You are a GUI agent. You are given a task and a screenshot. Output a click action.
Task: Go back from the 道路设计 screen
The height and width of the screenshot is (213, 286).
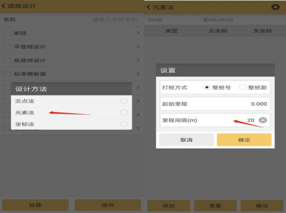point(3,6)
